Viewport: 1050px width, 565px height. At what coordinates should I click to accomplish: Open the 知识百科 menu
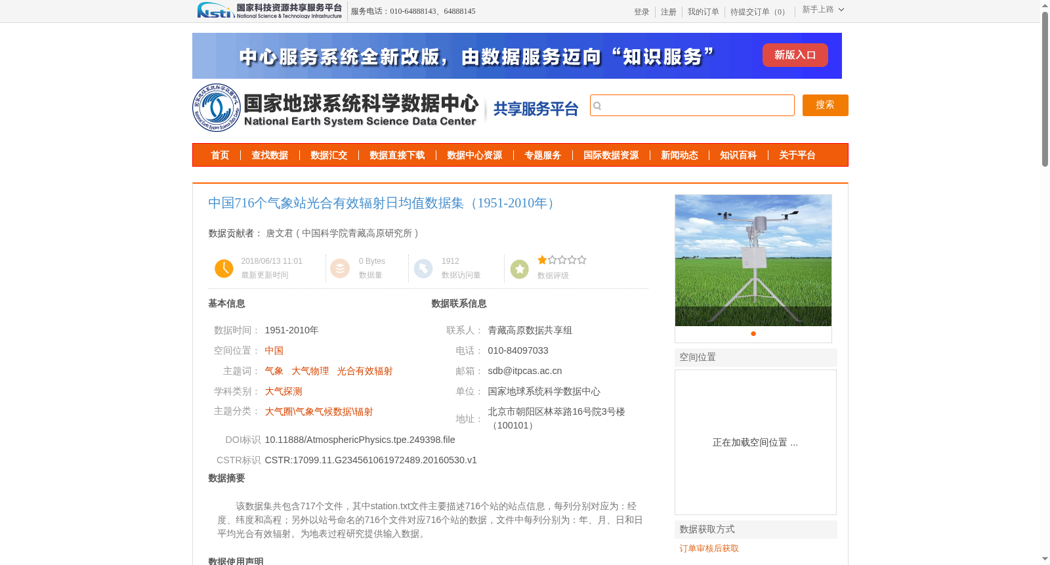point(738,155)
